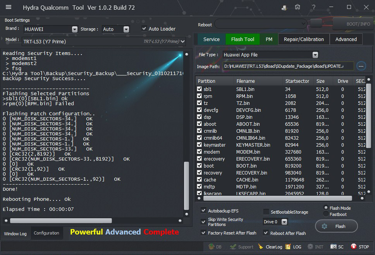Uncheck the cache partition checkbox
Image resolution: width=375 pixels, height=255 pixels.
(x=199, y=179)
